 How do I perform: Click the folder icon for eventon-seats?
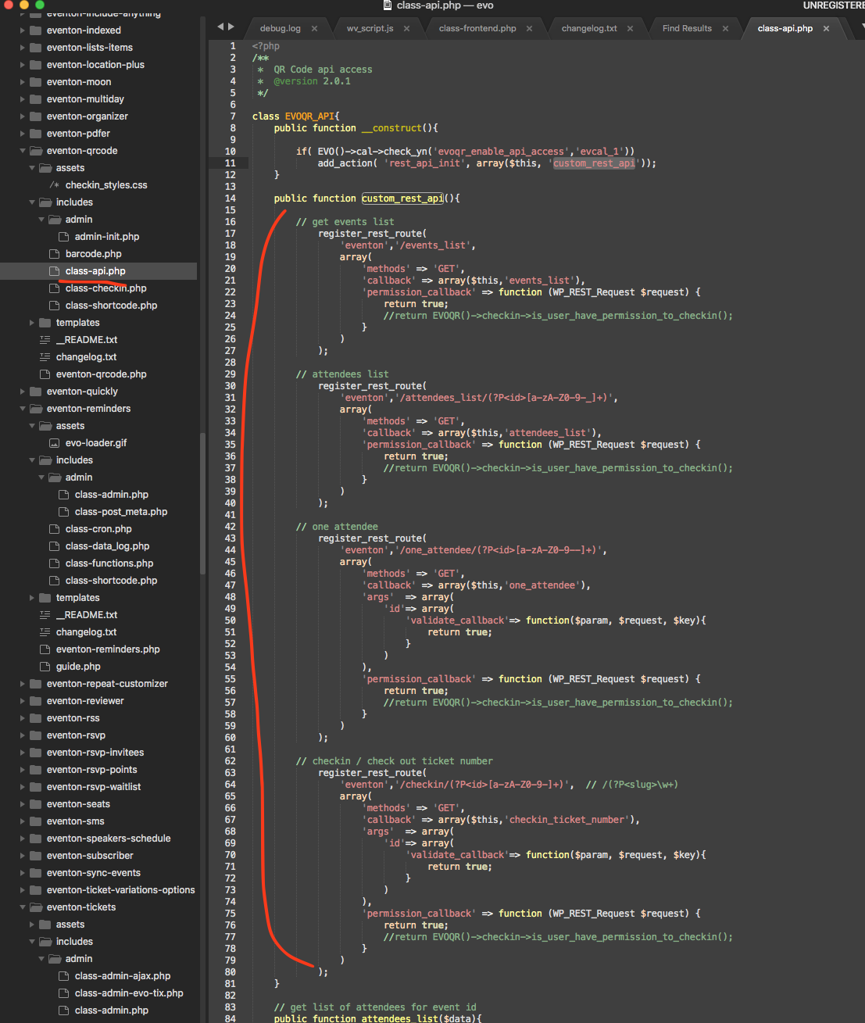click(x=35, y=804)
